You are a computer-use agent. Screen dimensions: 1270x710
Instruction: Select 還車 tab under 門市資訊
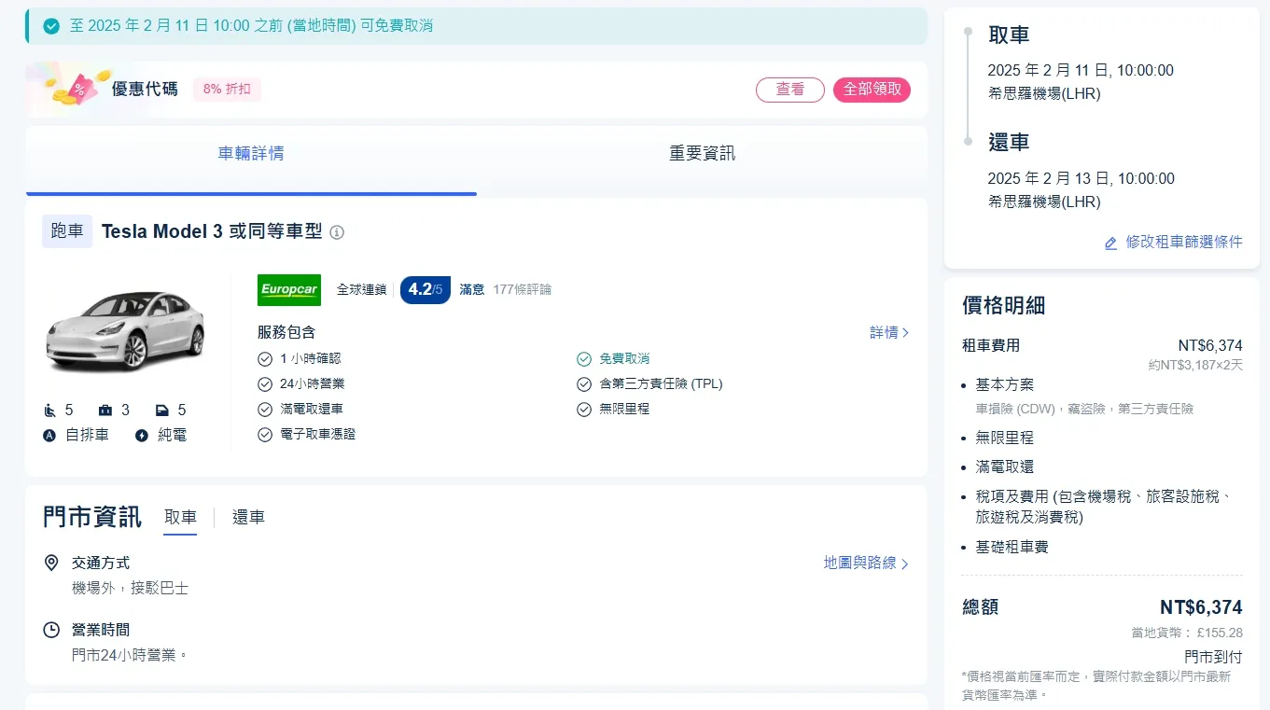248,518
